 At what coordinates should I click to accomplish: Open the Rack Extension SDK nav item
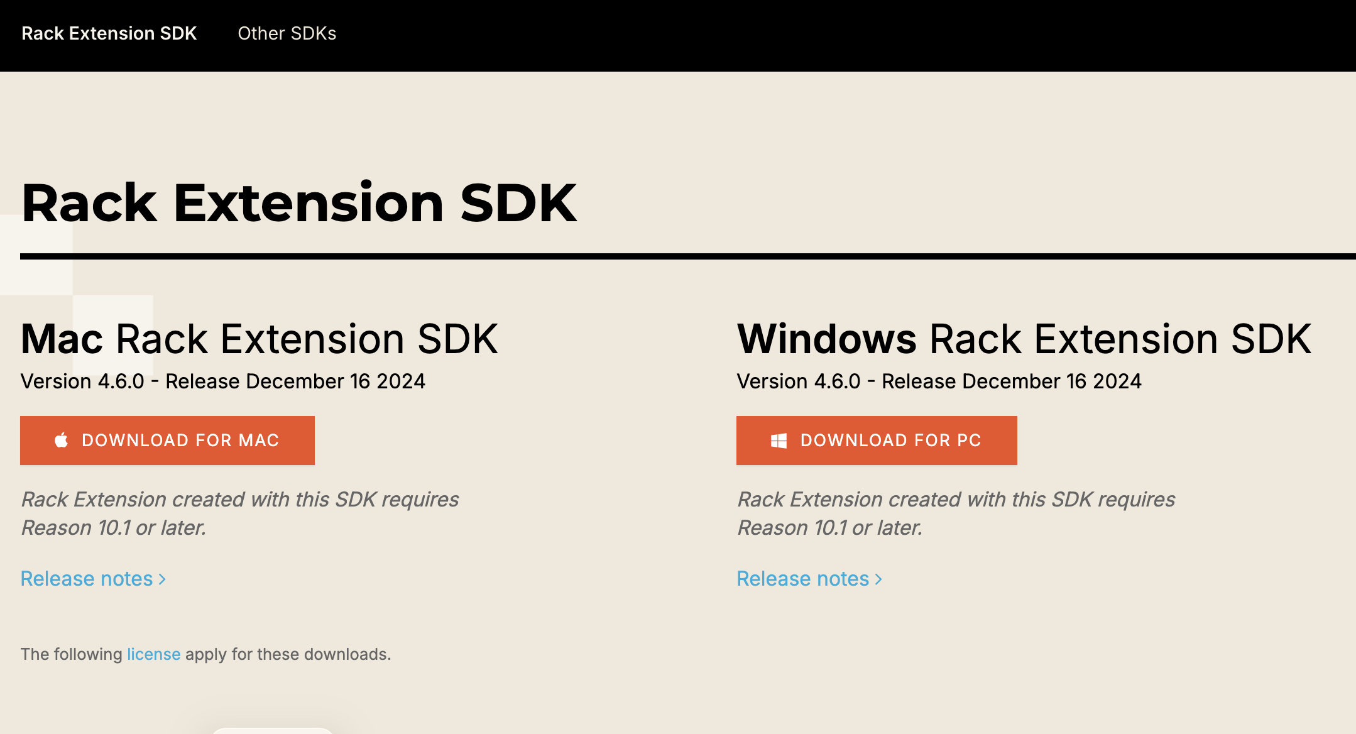tap(109, 33)
